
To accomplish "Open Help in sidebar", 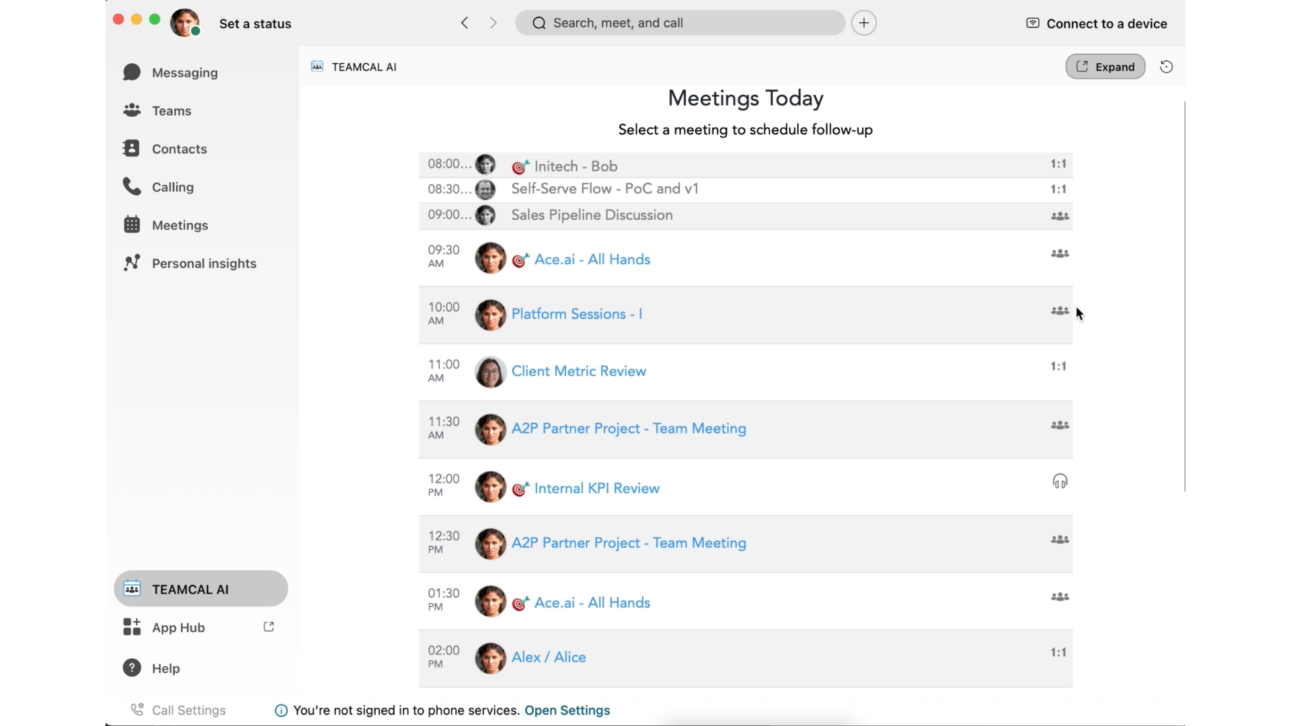I will [152, 668].
